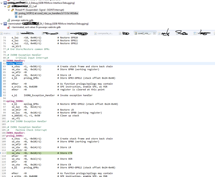Switch to the main.c editor tab
This screenshot has width=215, height=177.
tap(7, 33)
